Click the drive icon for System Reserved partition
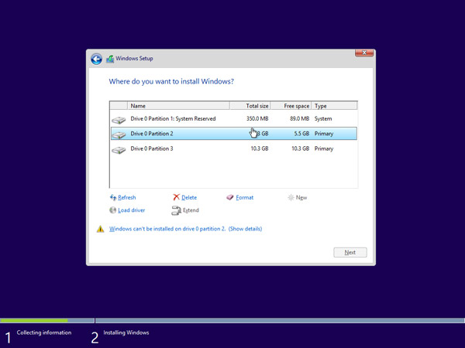 click(x=119, y=119)
